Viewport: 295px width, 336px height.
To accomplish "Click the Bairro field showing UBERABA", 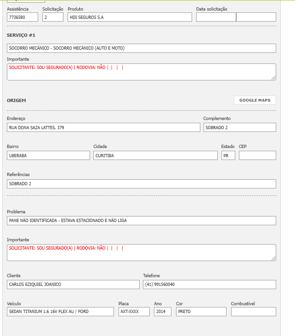I will tap(48, 155).
